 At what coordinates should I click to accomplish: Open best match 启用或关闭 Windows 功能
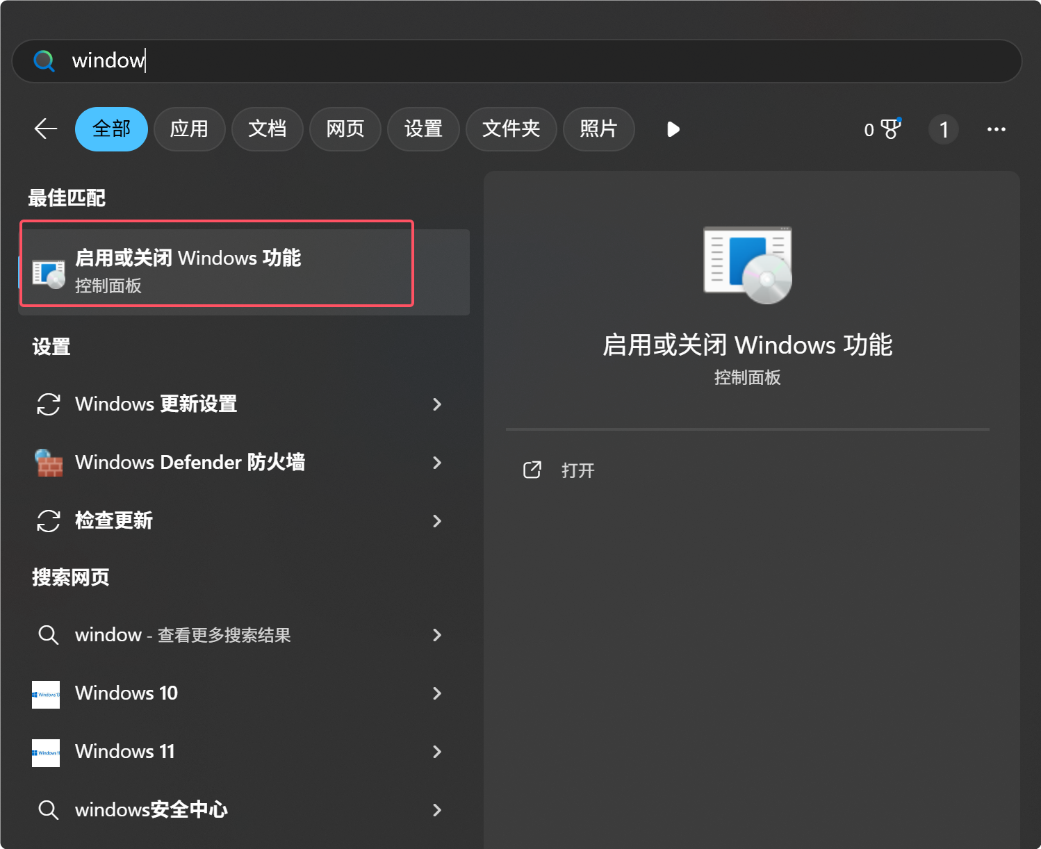click(244, 272)
